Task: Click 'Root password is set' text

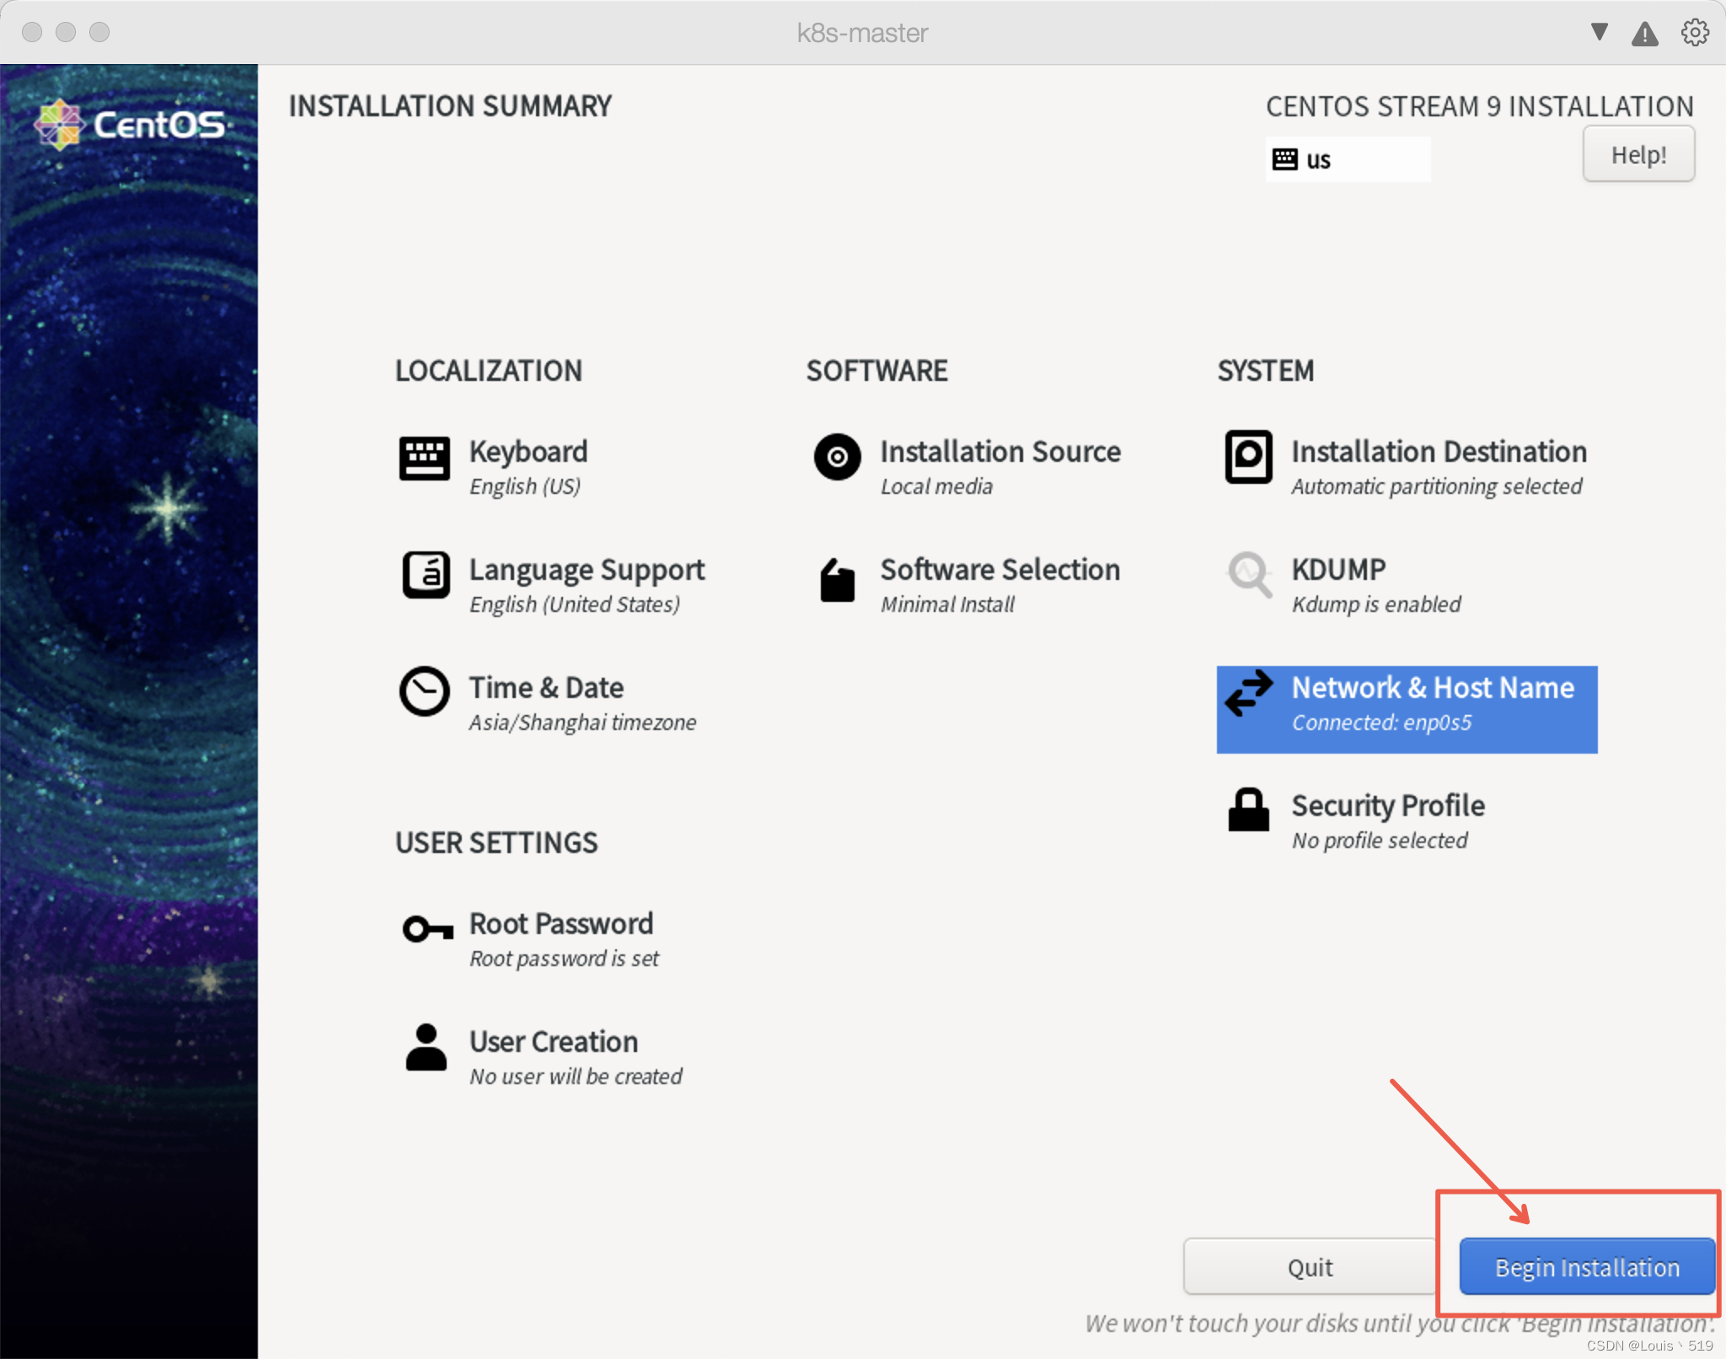Action: 564,959
